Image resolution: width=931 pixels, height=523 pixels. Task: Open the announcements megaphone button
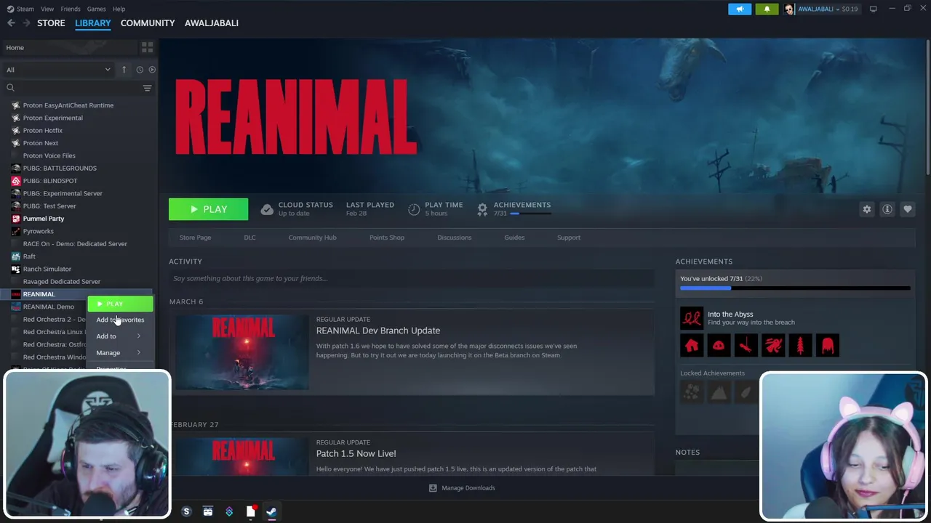(x=740, y=9)
